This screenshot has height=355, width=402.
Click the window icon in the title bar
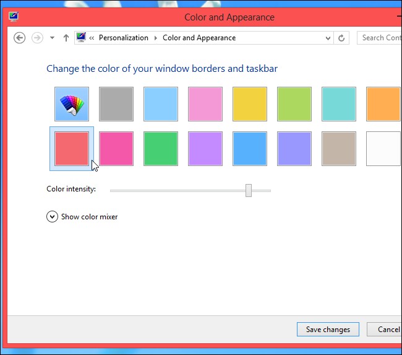pos(14,17)
